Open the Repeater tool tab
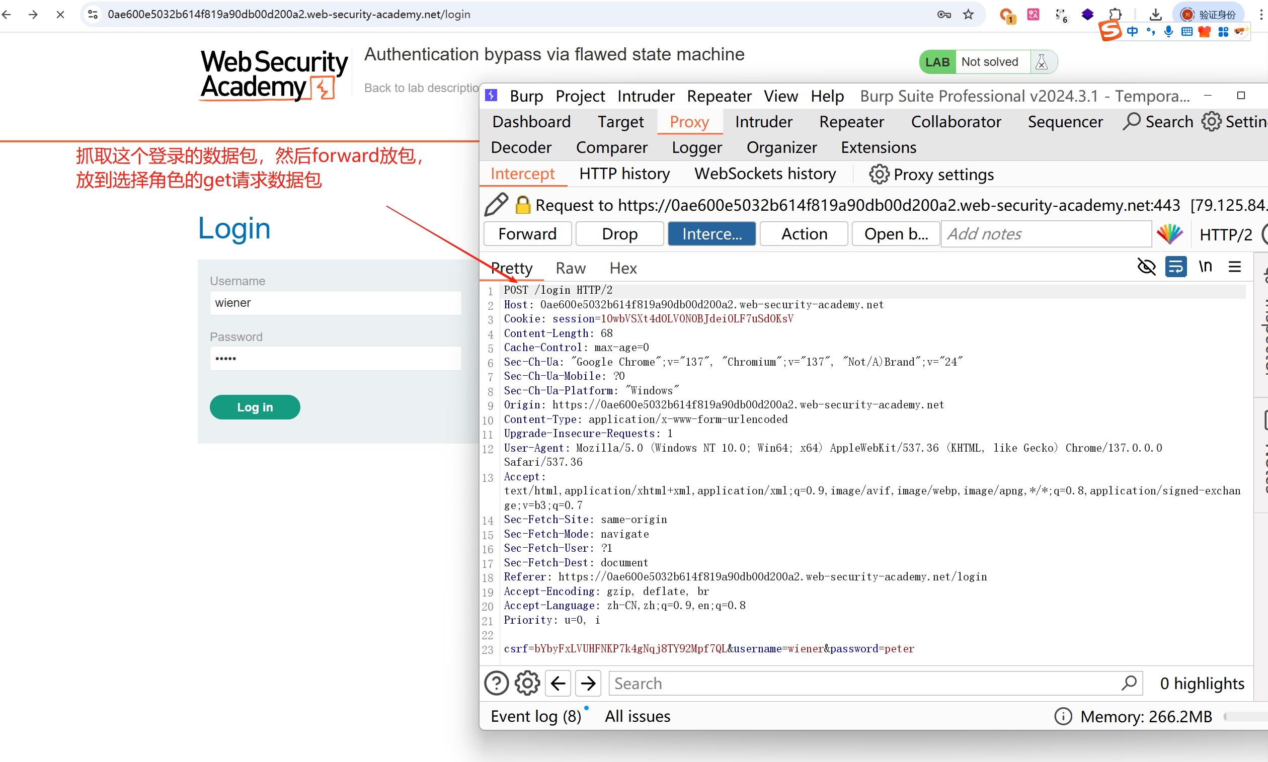1268x762 pixels. point(851,122)
